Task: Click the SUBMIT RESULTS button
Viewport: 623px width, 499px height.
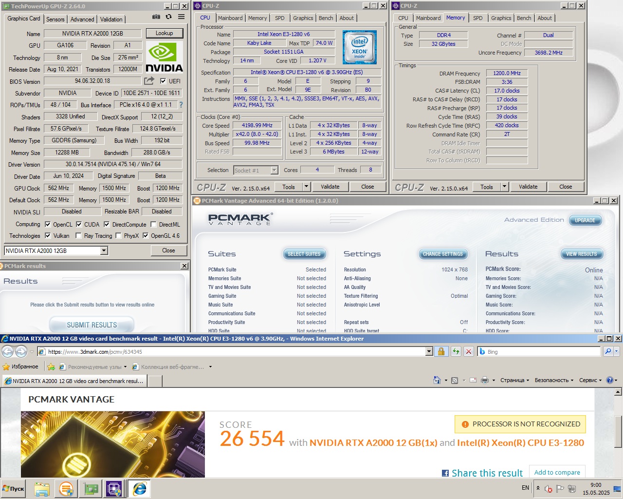Action: click(x=92, y=325)
